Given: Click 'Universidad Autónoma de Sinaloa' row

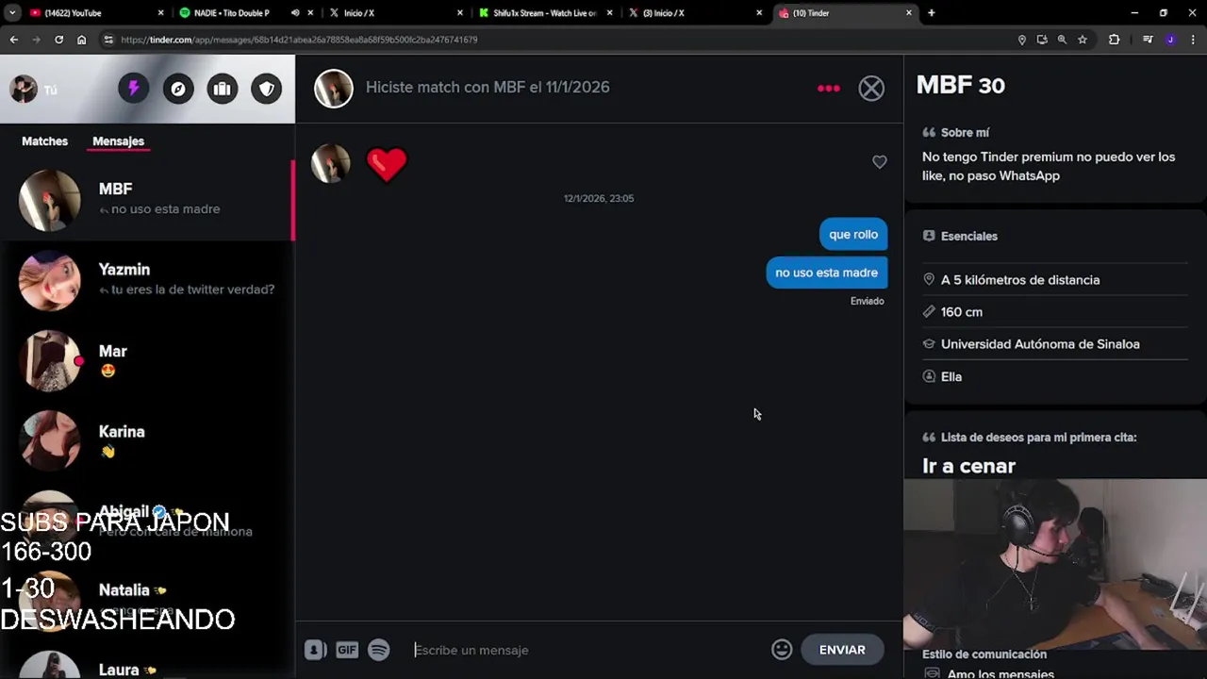Looking at the screenshot, I should tap(1055, 344).
